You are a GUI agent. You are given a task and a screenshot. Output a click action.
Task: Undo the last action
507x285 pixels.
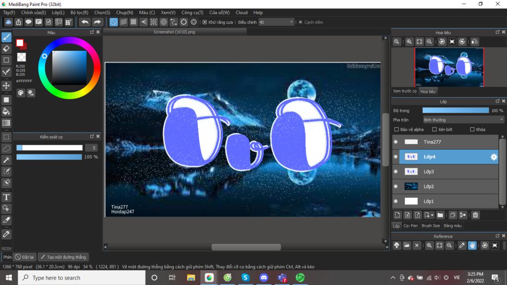(x=85, y=22)
